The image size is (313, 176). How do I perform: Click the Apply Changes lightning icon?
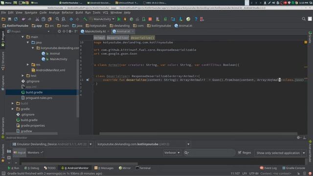pos(125,19)
